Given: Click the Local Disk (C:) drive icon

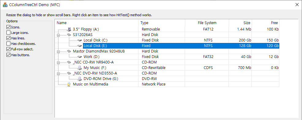Looking at the screenshot, I should pos(80,40).
